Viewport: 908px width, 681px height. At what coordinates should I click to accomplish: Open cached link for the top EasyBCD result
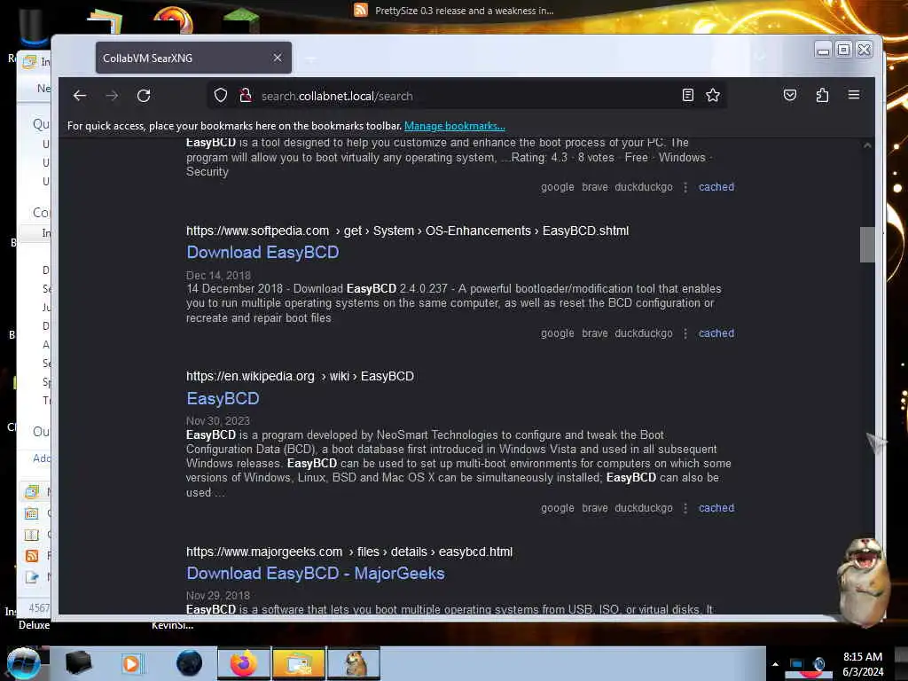coord(716,187)
